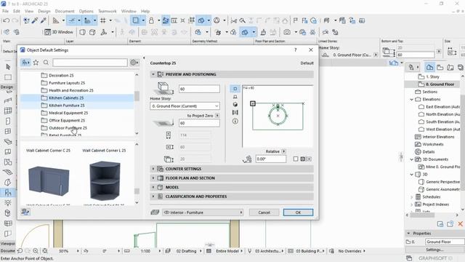Open the Edit menu

pyautogui.click(x=17, y=11)
